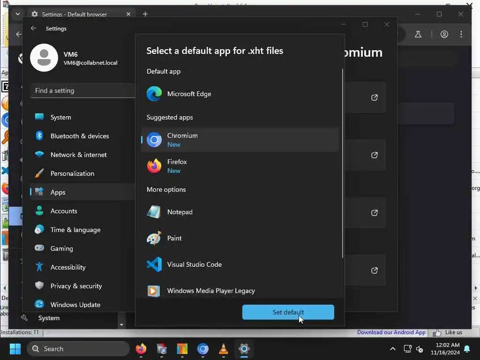Open Time & language settings
This screenshot has width=480, height=360.
tap(82, 230)
